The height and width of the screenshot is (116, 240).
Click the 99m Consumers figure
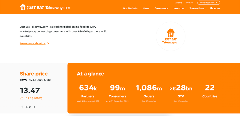(x=117, y=88)
